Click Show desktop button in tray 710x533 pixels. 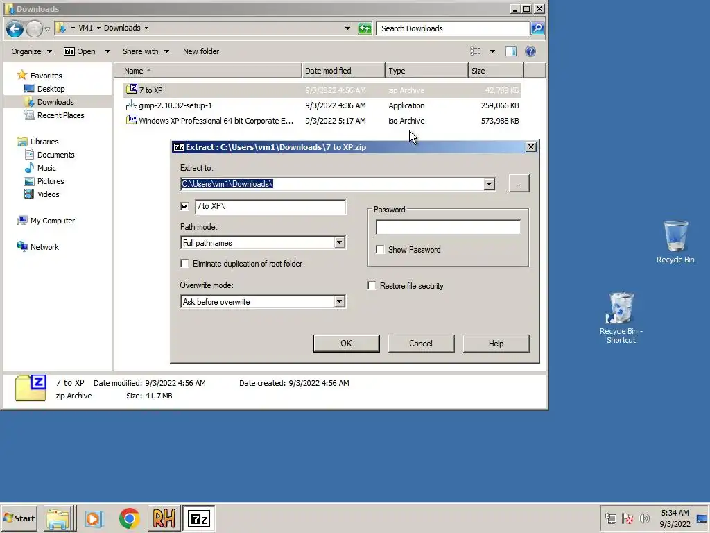[x=702, y=518]
